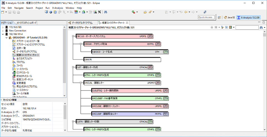Select the X-Analysis 13.2.09 perspective button
267x137 pixels.
(x=248, y=17)
